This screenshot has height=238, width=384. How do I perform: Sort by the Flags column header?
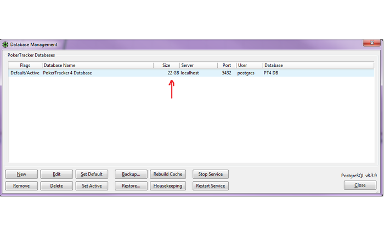(25, 65)
